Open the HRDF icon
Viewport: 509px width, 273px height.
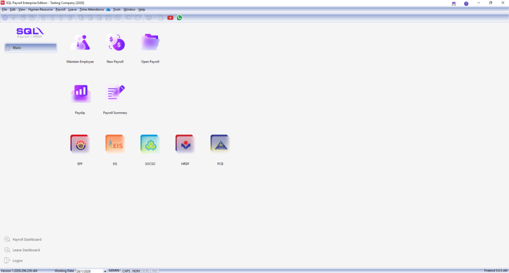click(184, 144)
